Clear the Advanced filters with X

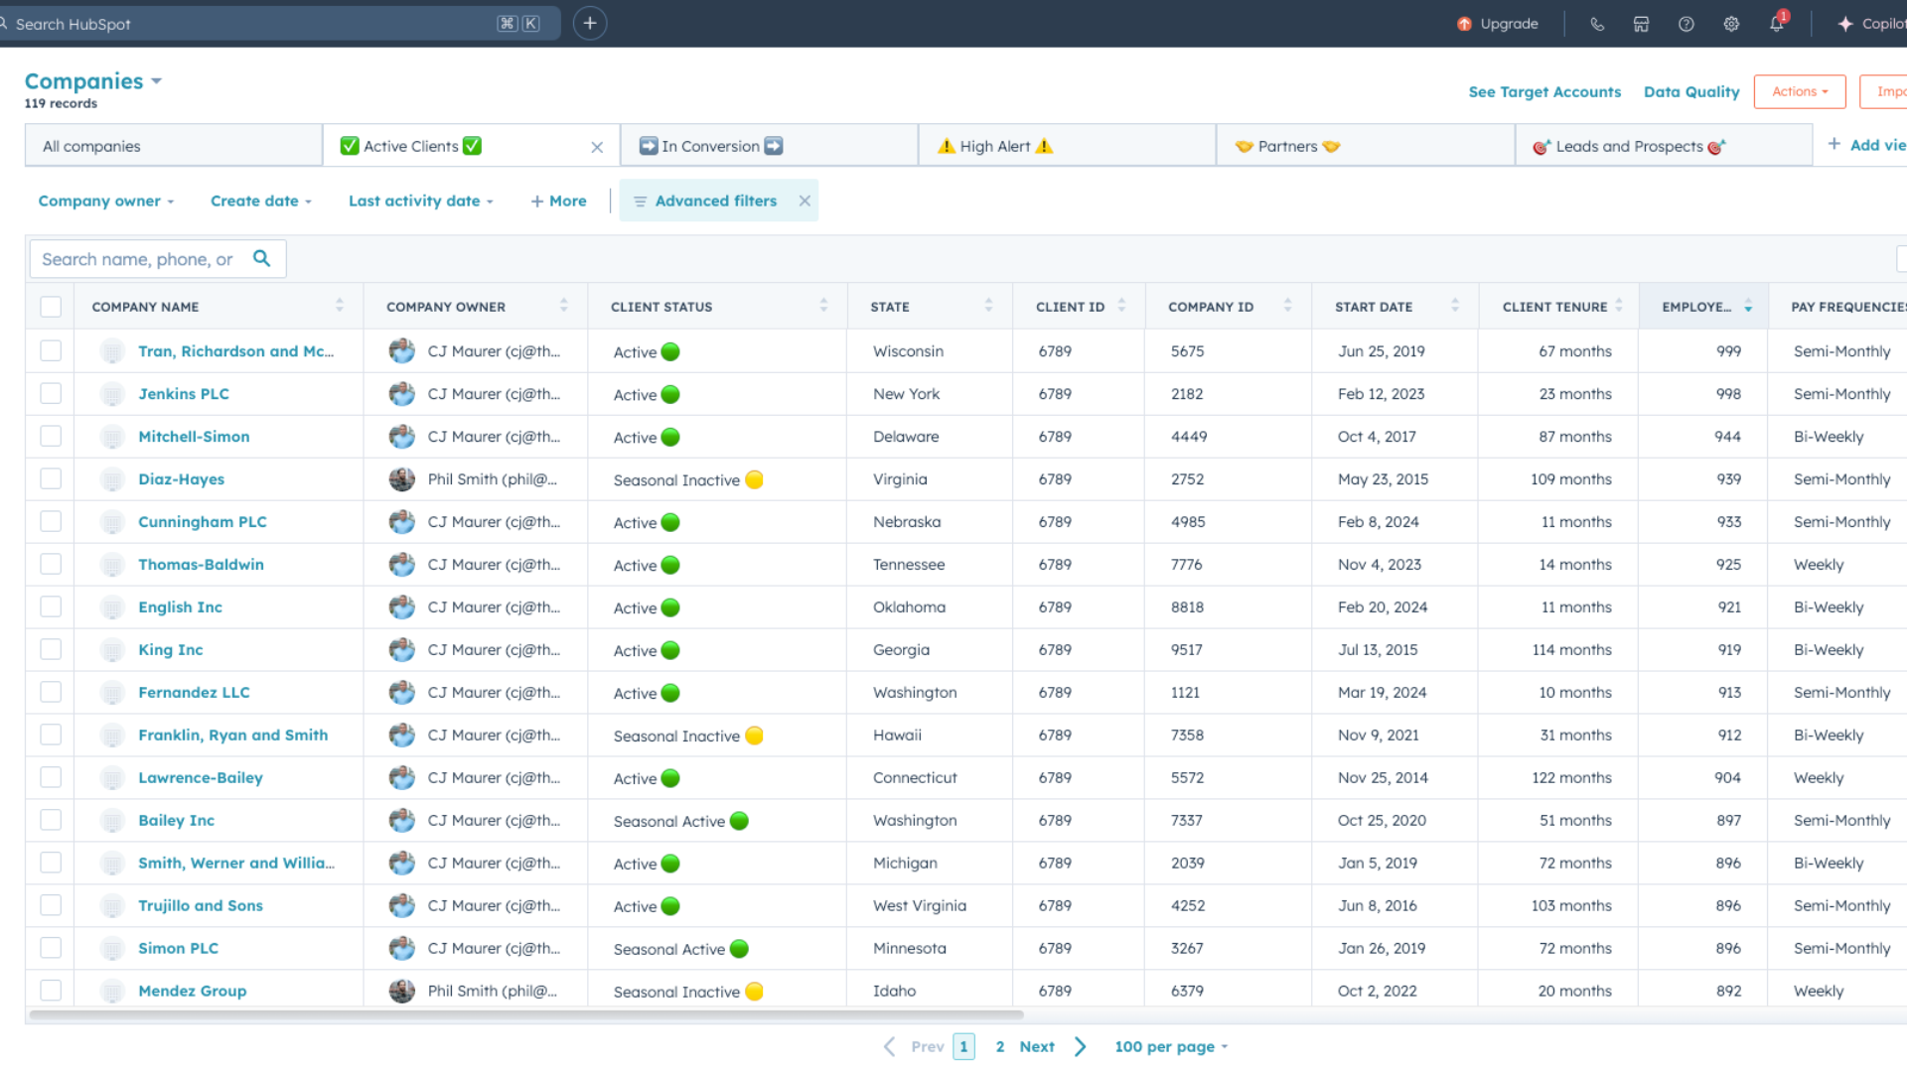tap(805, 201)
